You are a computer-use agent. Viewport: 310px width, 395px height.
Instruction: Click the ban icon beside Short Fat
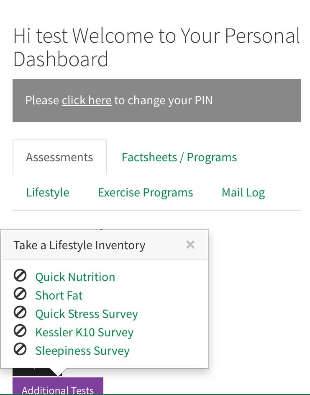(20, 294)
